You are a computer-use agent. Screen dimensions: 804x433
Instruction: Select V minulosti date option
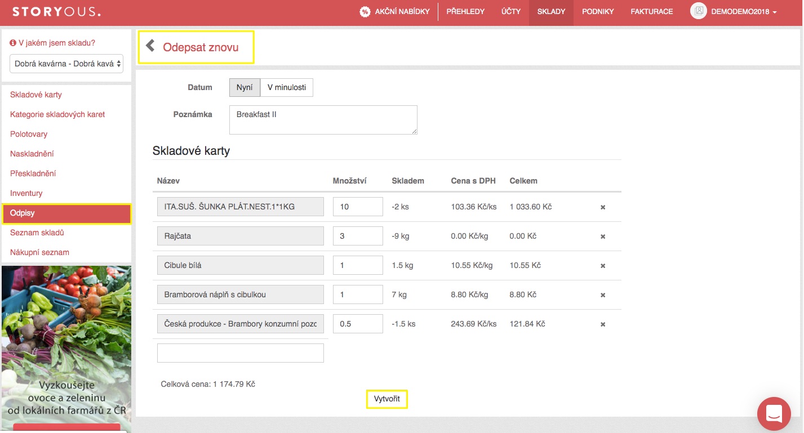tap(287, 87)
